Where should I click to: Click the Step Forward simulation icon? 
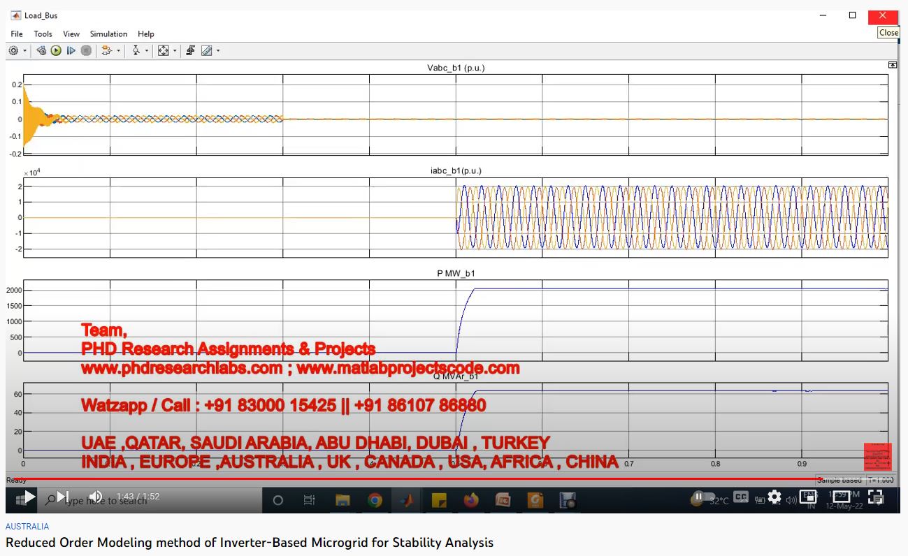pos(71,51)
